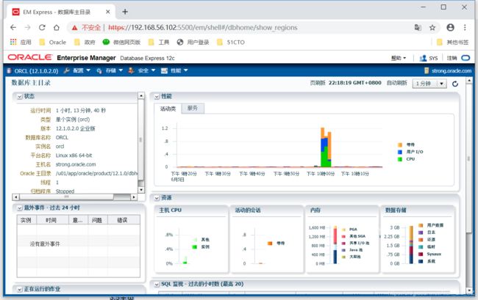478x300 pixels.
Task: Click the page scroll-down arrow
Action: pyautogui.click(x=469, y=290)
